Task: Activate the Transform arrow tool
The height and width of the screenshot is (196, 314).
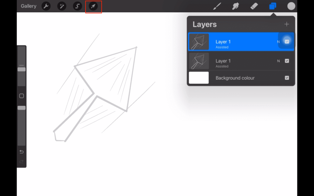Action: tap(93, 6)
